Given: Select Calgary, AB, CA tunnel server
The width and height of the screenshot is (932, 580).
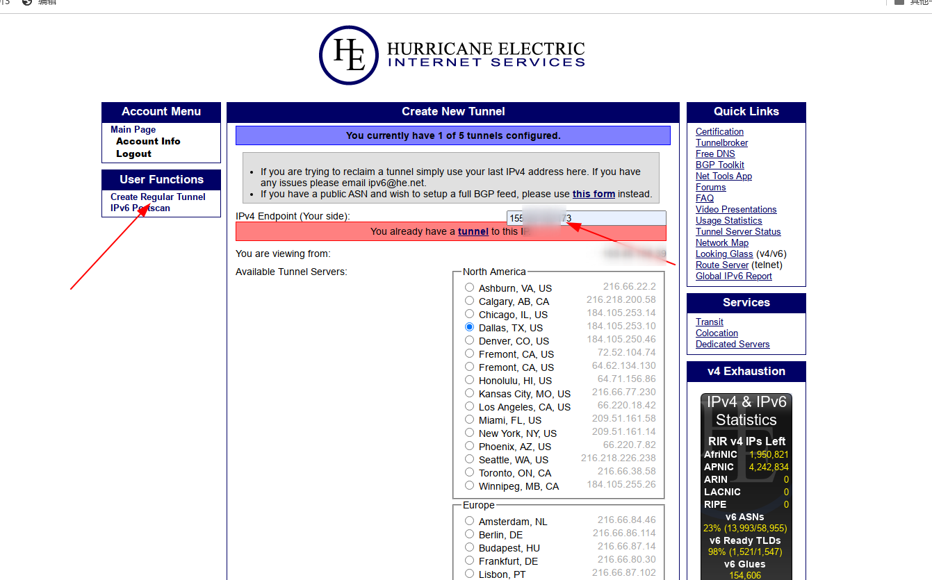Looking at the screenshot, I should coord(470,301).
